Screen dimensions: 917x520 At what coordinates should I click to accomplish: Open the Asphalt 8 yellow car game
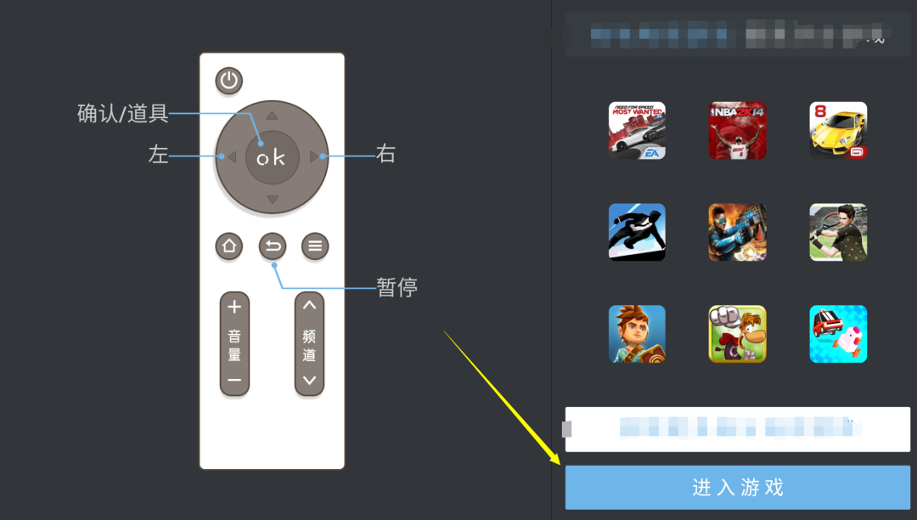point(838,131)
